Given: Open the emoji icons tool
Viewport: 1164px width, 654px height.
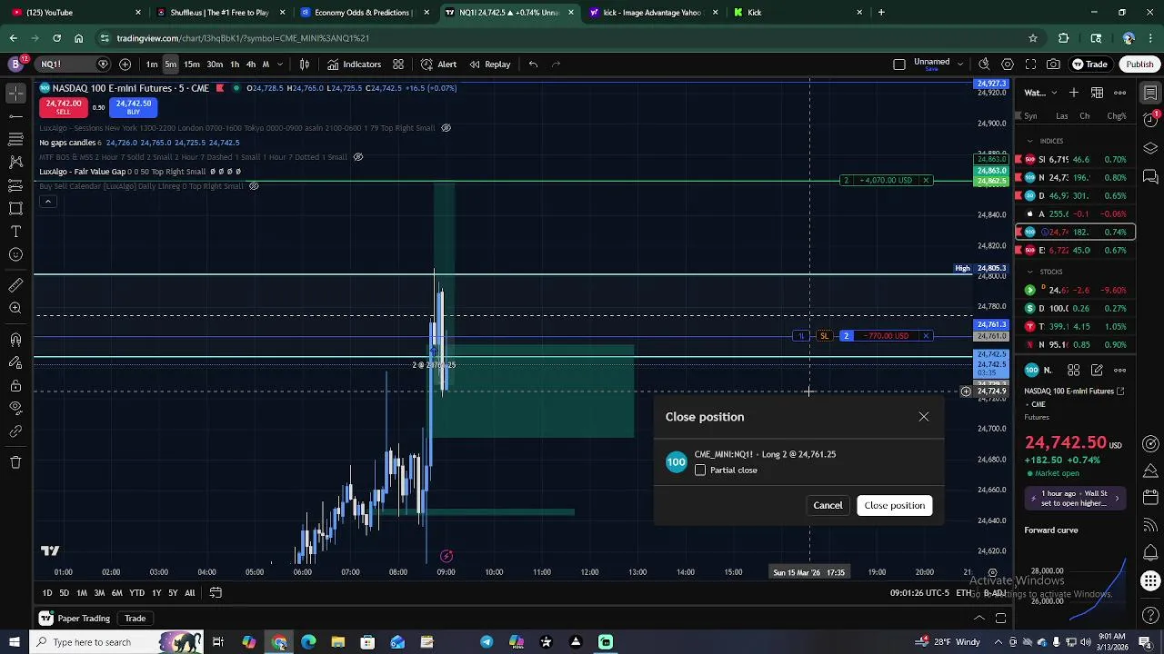Looking at the screenshot, I should pyautogui.click(x=15, y=254).
